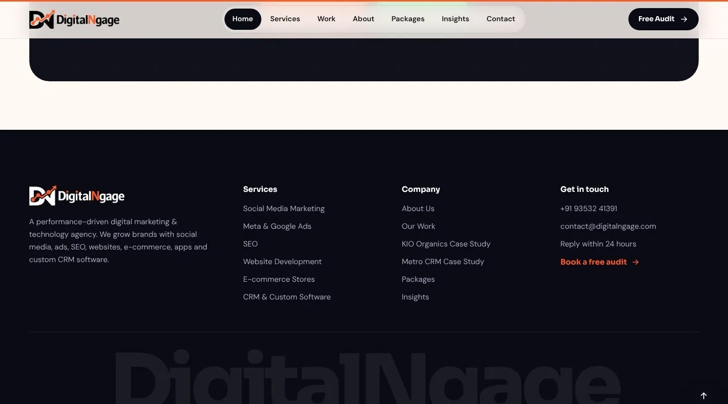This screenshot has height=404, width=728.
Task: Click the Services footer column heading
Action: pyautogui.click(x=260, y=189)
